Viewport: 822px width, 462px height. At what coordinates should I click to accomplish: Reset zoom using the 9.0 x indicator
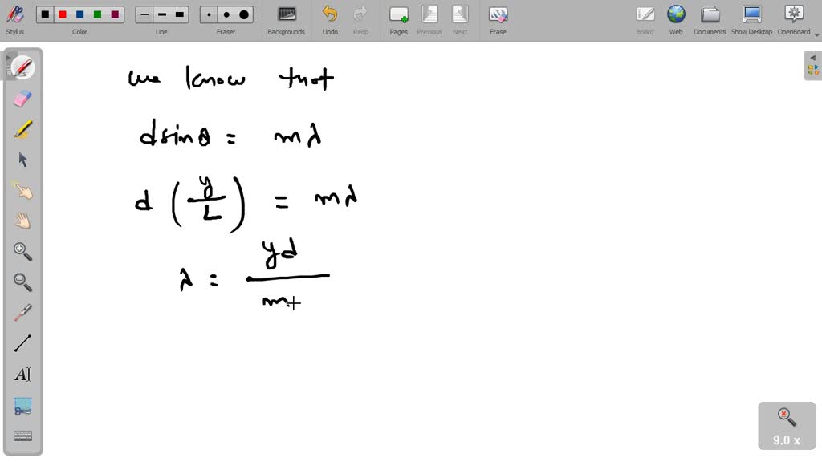click(786, 426)
